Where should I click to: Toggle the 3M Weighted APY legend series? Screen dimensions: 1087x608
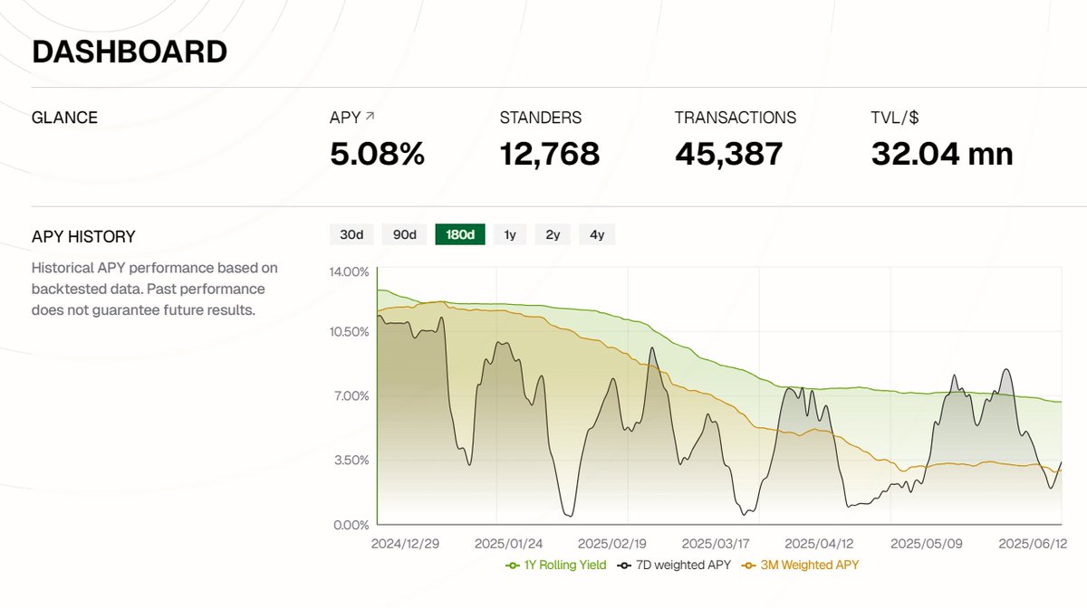click(x=800, y=565)
